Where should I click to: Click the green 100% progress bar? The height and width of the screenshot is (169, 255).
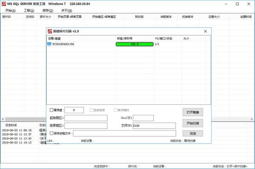(x=134, y=44)
